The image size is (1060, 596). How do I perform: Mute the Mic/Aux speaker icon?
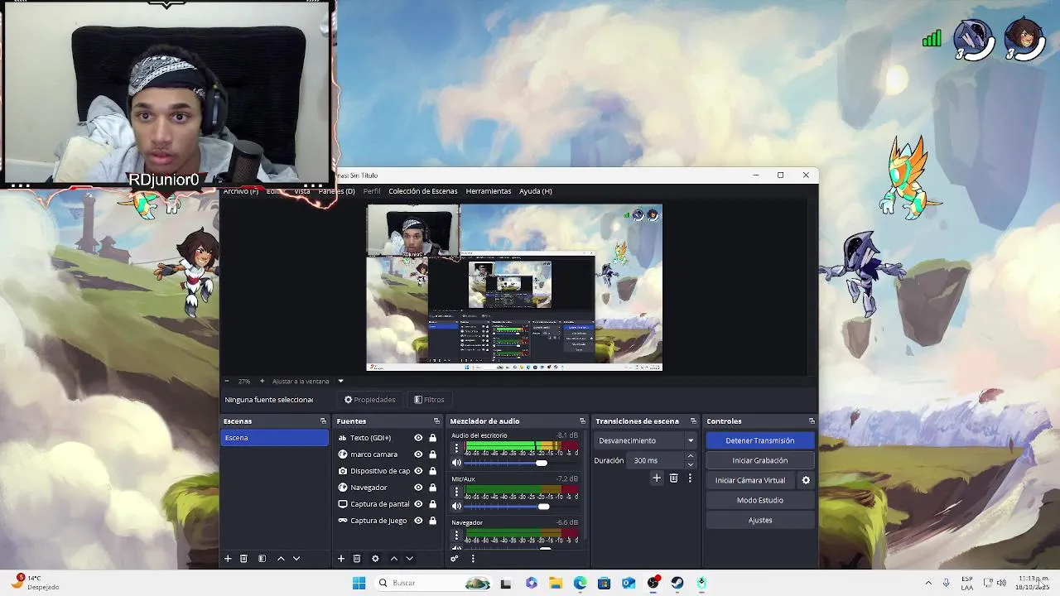point(456,507)
